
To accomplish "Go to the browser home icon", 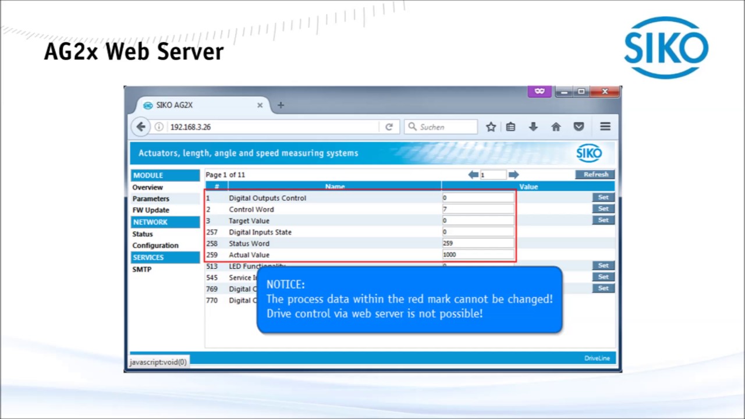I will [x=556, y=127].
